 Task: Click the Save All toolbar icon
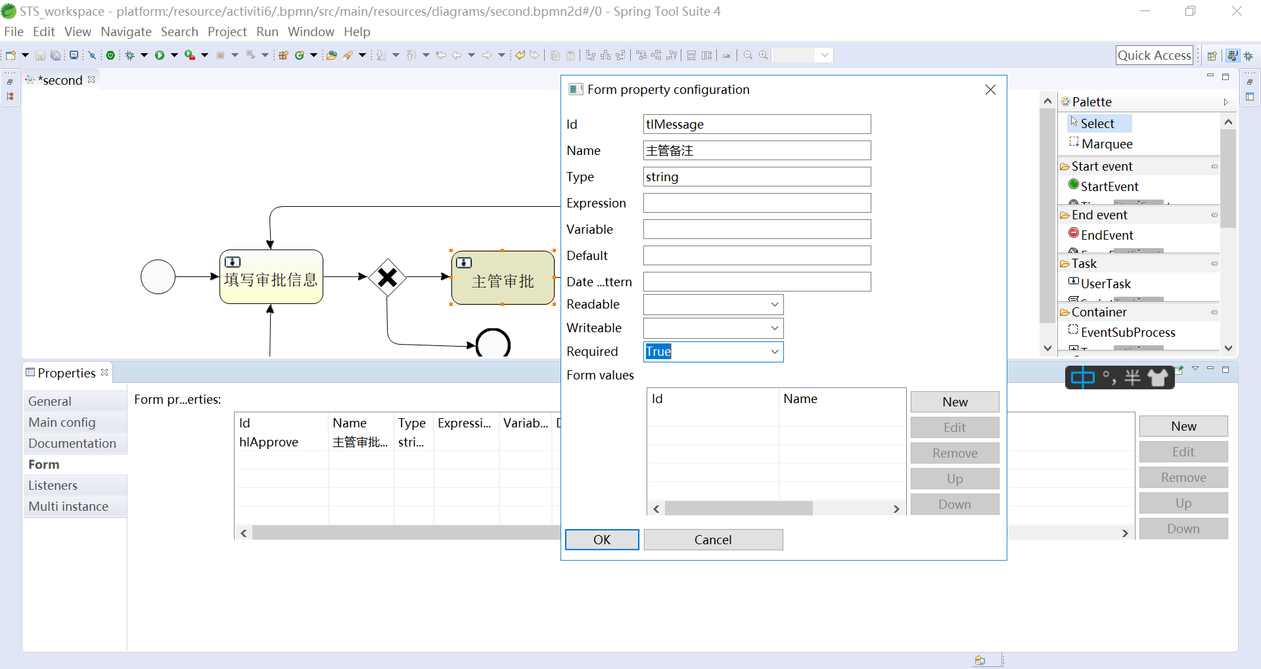(56, 55)
